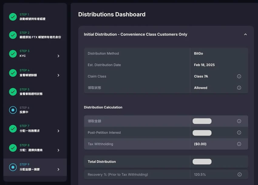Collapse the Initial Distribution section chevron

click(246, 34)
